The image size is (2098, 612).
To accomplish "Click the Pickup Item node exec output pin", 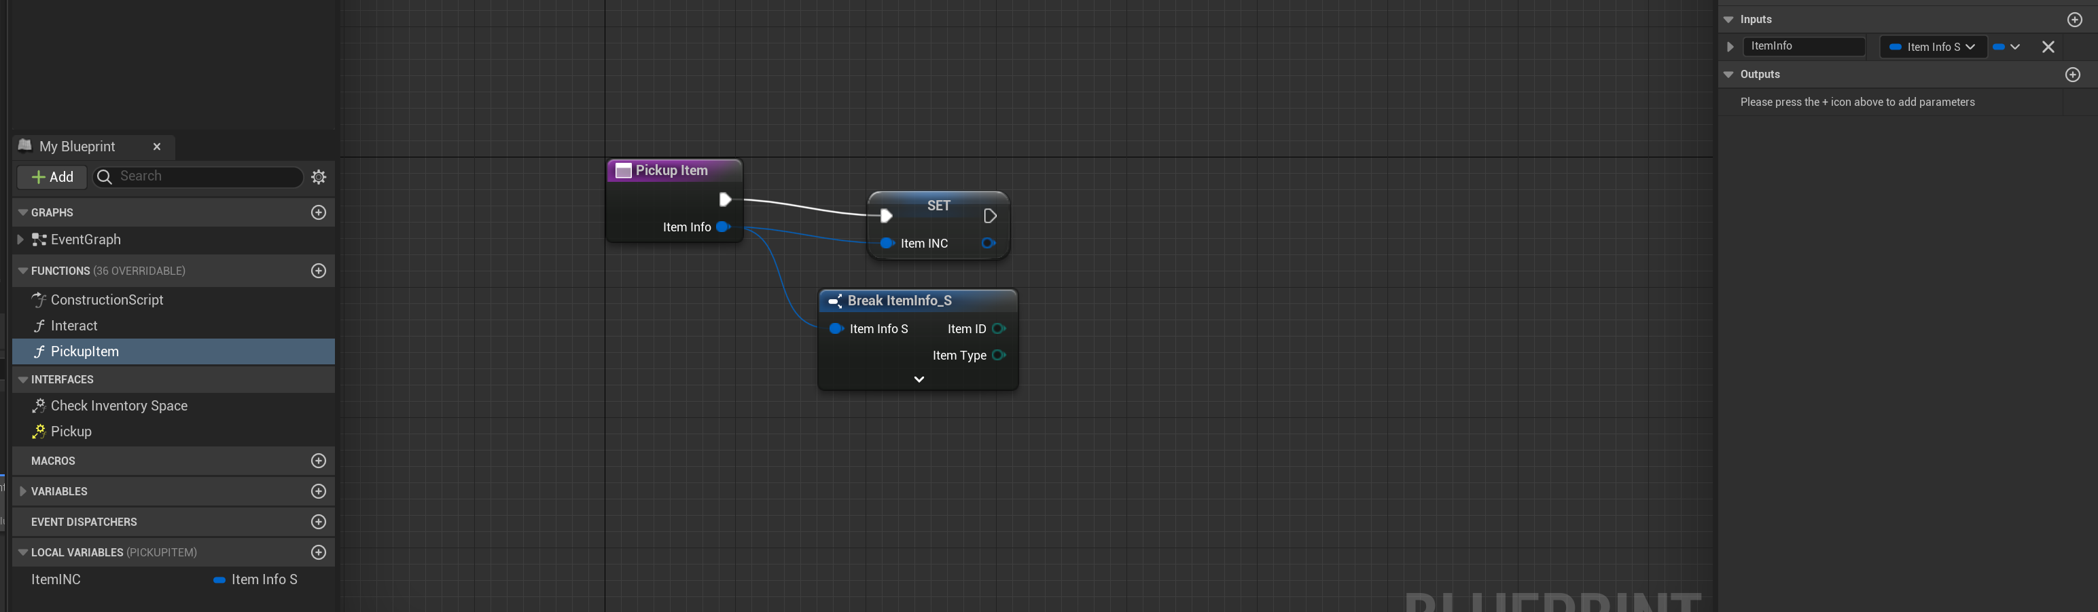I will click(725, 199).
